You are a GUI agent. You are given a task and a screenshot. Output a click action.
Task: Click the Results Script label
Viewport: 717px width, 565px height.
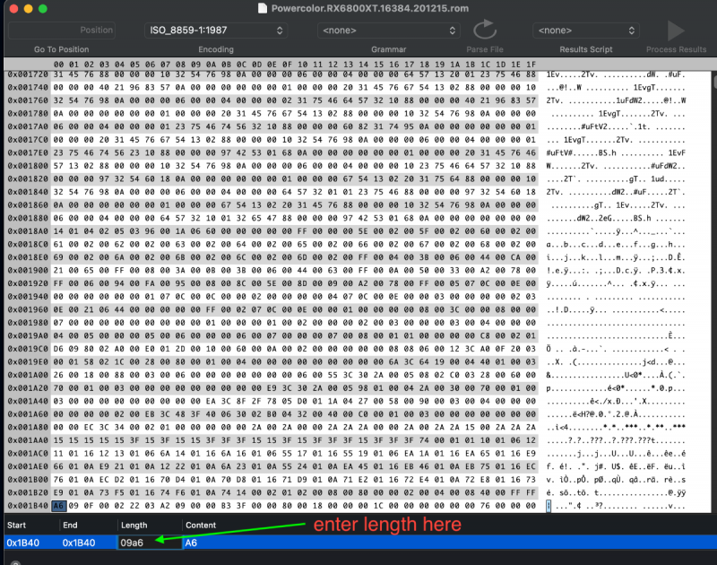pyautogui.click(x=586, y=49)
